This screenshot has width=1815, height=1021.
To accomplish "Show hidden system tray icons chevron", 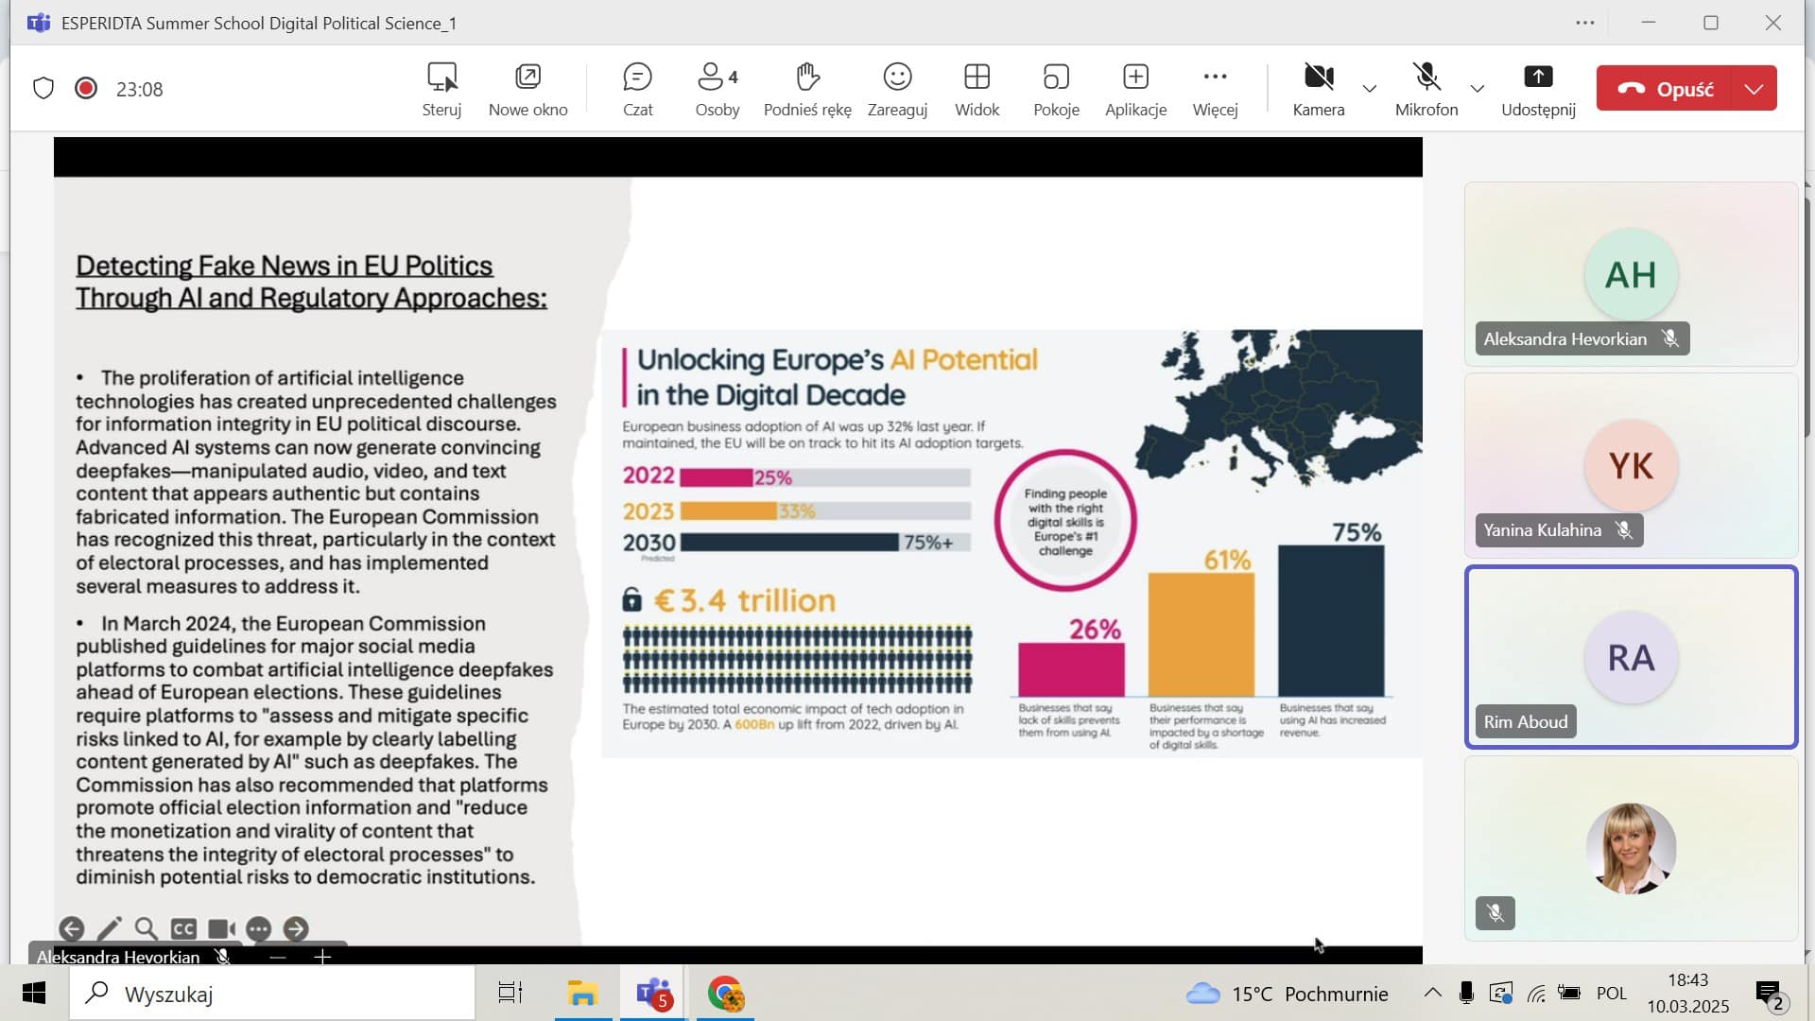I will pos(1433,993).
